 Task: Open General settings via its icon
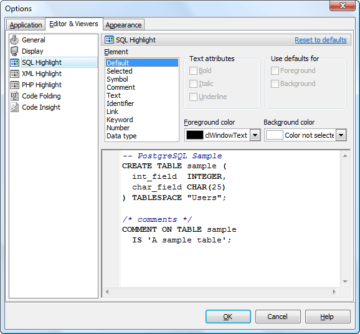(14, 40)
